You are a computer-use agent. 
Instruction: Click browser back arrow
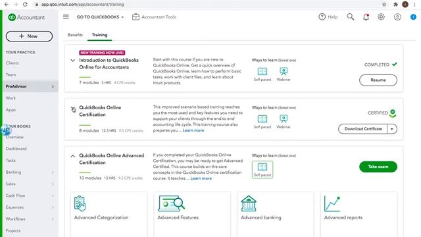(6, 5)
